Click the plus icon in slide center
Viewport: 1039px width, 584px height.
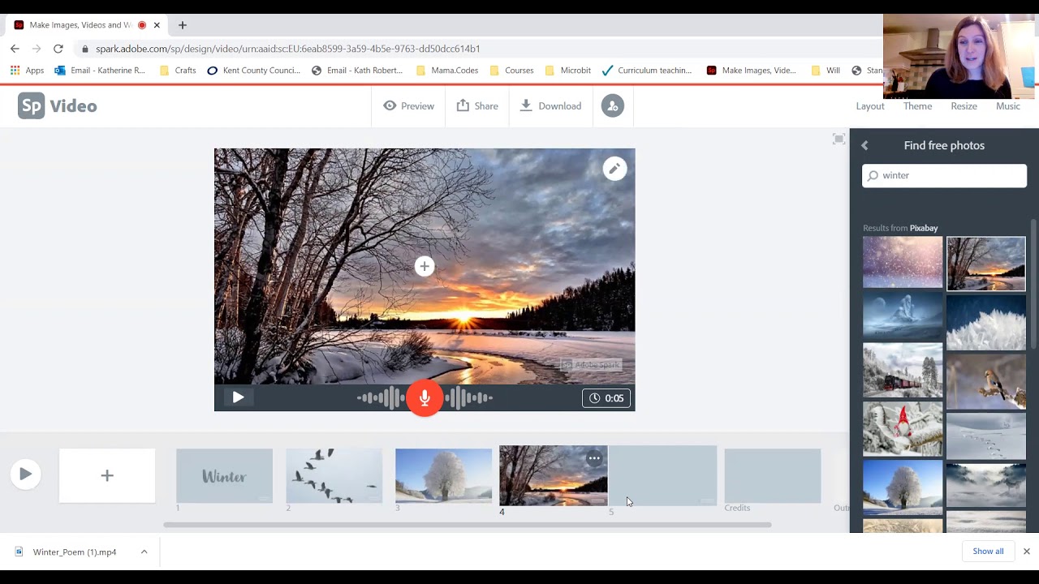click(x=425, y=266)
